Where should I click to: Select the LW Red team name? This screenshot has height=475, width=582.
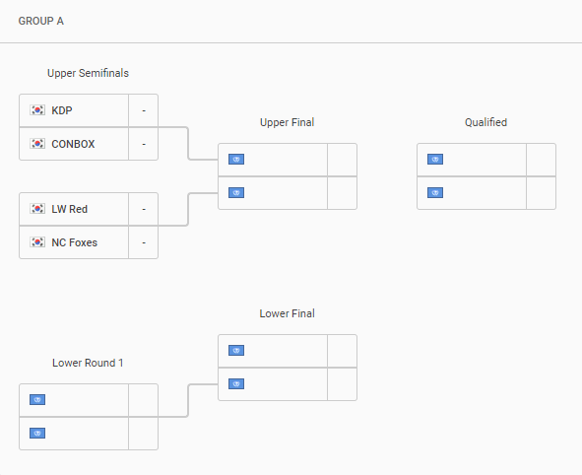(69, 210)
